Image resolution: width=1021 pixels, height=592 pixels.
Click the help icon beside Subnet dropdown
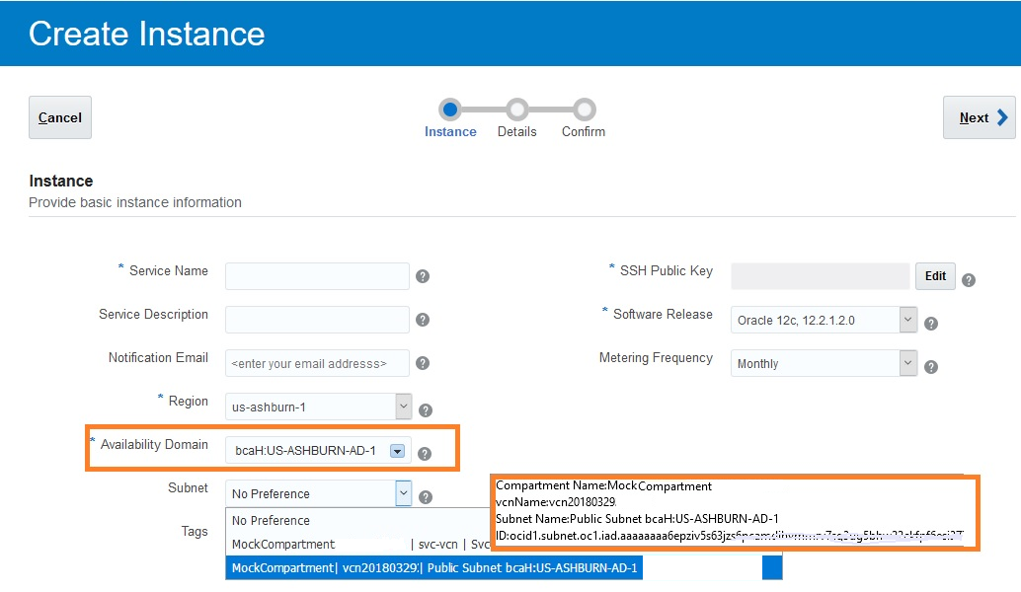(x=426, y=497)
